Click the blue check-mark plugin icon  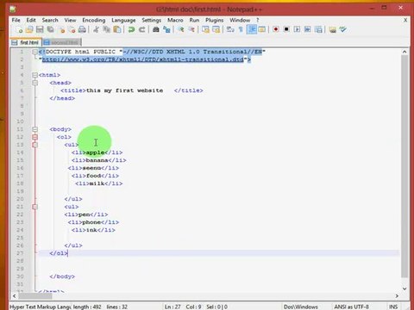coord(343,29)
